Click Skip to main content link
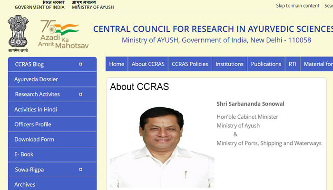The width and height of the screenshot is (333, 190). click(x=297, y=6)
